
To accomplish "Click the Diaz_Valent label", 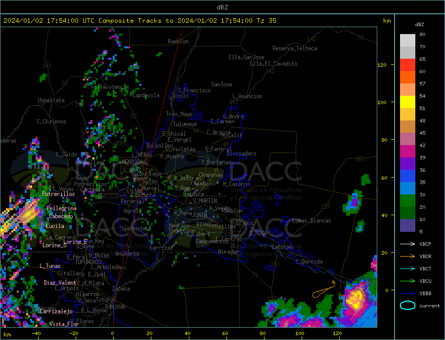I will [60, 282].
